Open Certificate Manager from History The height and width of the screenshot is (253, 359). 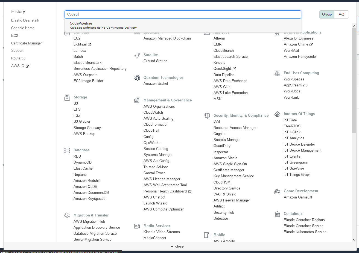[x=27, y=43]
